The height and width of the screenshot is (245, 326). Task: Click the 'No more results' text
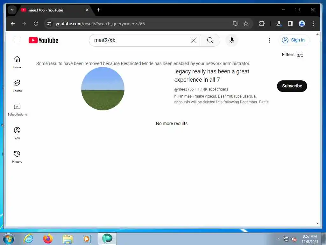click(x=172, y=123)
